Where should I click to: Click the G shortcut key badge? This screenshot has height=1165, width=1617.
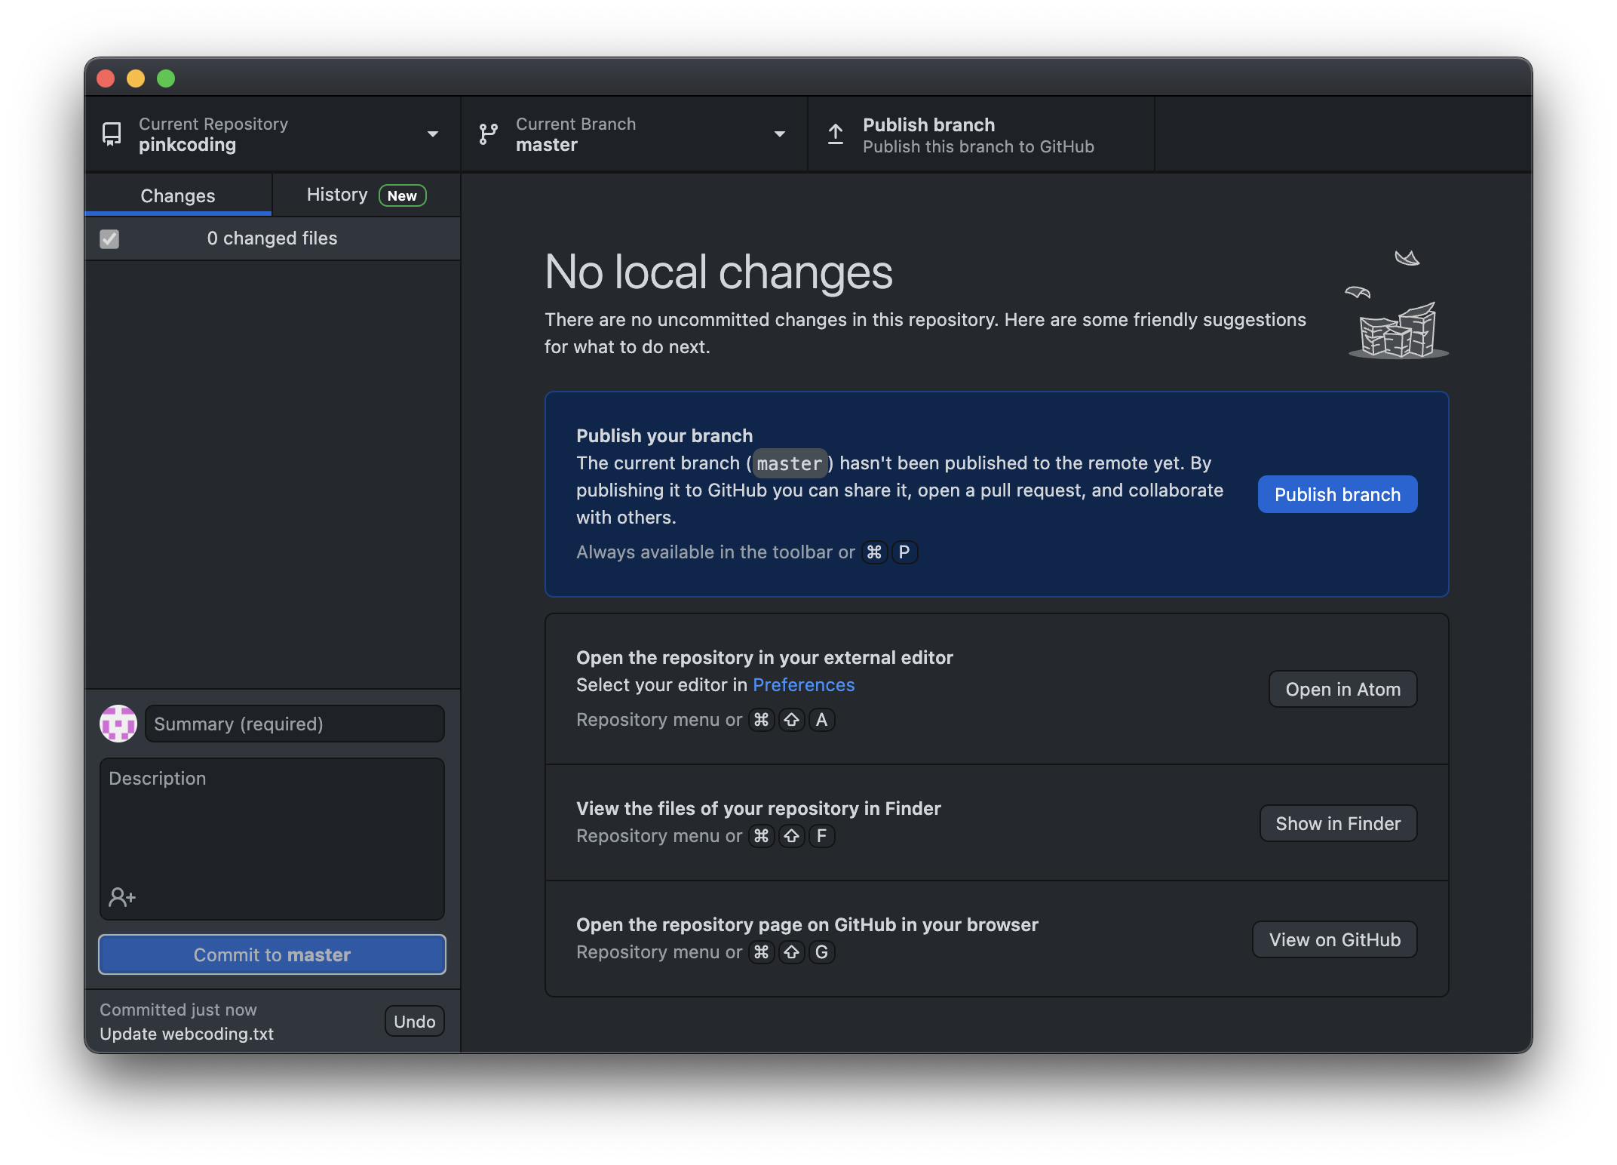pos(821,952)
